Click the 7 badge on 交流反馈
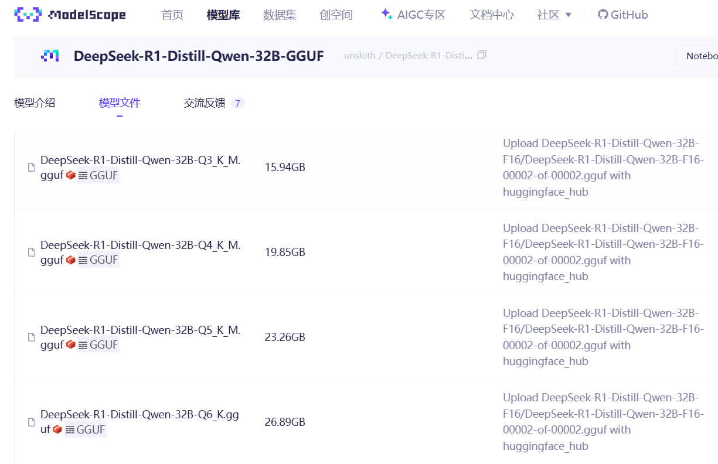 (237, 104)
